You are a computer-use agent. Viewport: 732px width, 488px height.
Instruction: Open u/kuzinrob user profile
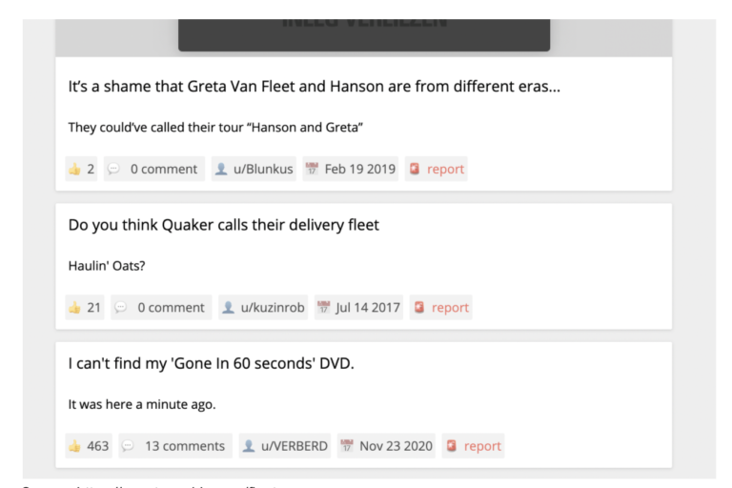pos(272,308)
